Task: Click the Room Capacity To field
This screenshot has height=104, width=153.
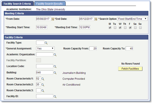Action: 129,48
